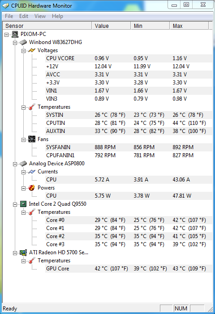
Task: Collapse the Powers group
Action: point(23,188)
